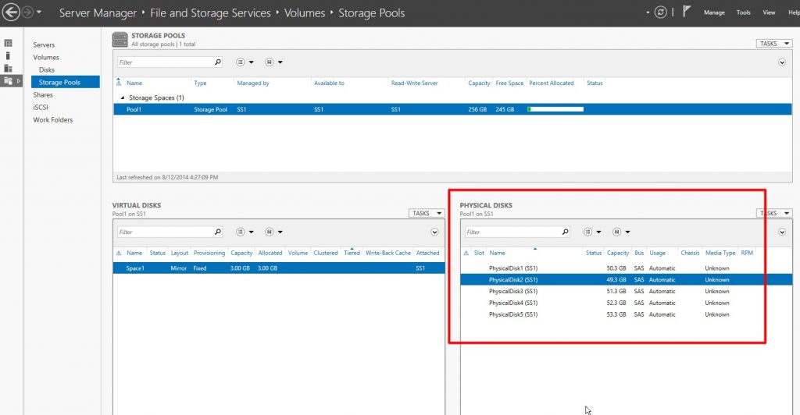This screenshot has height=415, width=800.
Task: Select PhysicalDisk3 (SS1) row
Action: [x=626, y=291]
